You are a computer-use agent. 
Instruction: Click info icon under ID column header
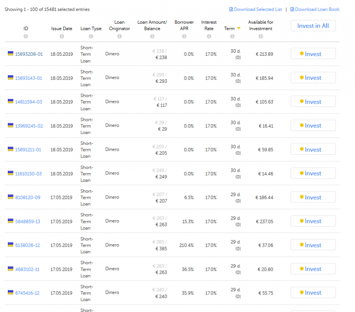(26, 37)
